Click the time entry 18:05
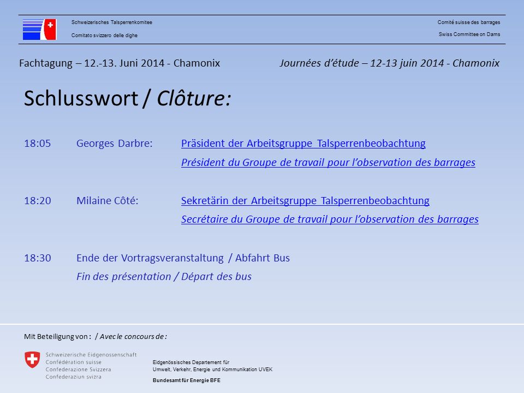 [38, 144]
